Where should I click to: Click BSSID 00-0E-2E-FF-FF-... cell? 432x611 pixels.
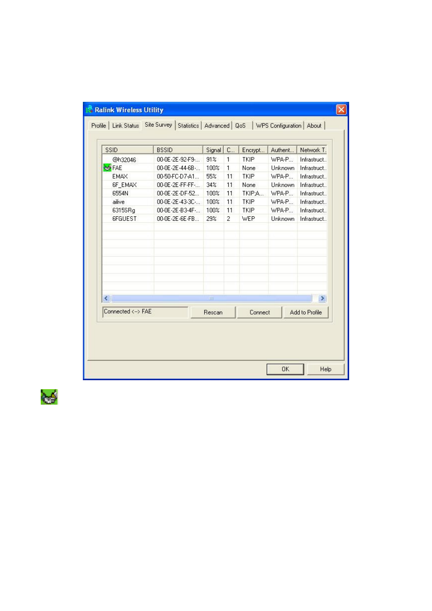178,185
